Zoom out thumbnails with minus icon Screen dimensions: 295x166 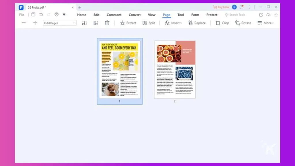24,23
